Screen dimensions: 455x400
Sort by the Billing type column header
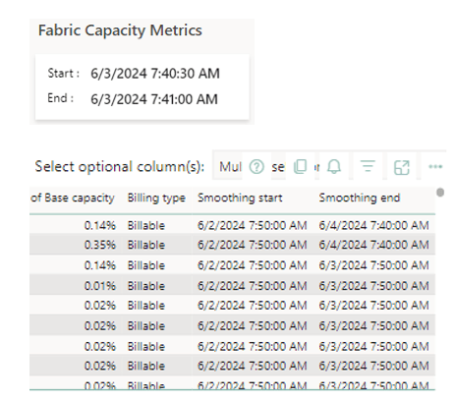click(x=156, y=198)
